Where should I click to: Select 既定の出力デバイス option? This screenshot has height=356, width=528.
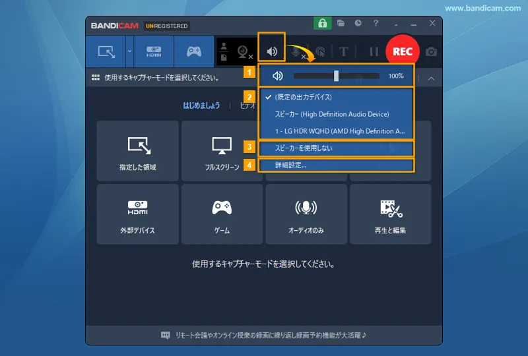click(x=336, y=98)
